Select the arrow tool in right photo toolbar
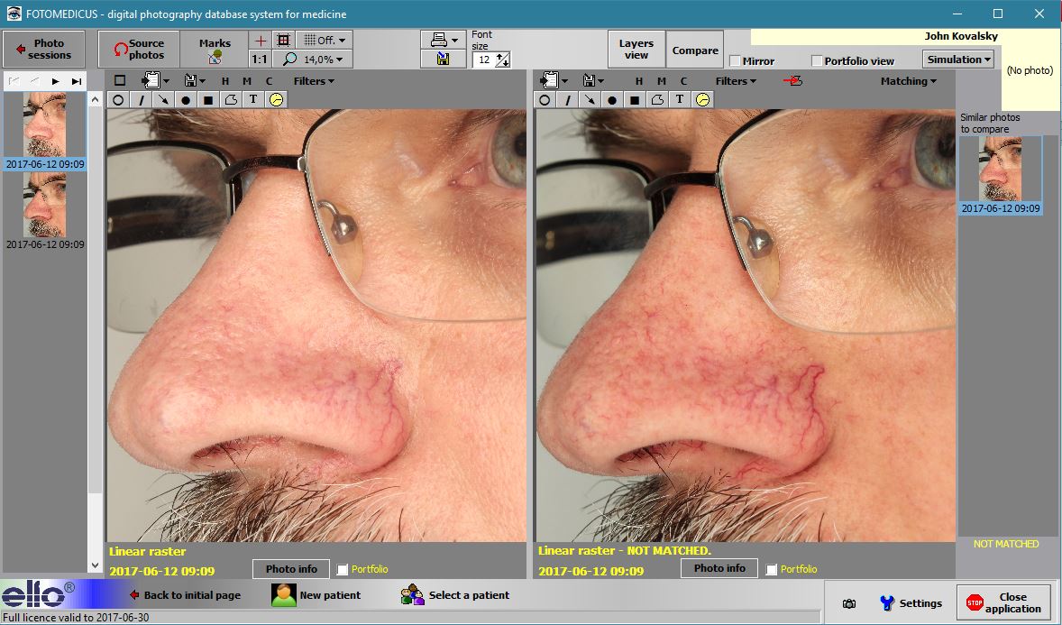1062x625 pixels. click(590, 99)
